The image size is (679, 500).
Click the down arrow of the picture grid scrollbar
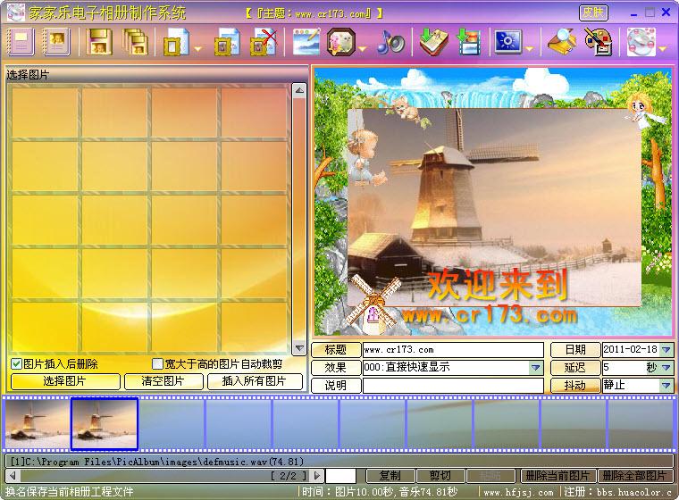pos(299,347)
